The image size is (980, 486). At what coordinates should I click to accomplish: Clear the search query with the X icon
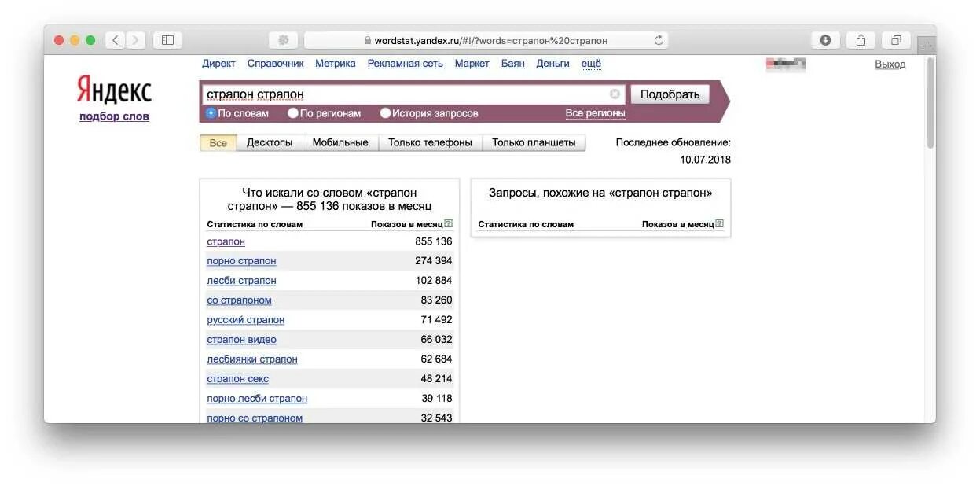[x=615, y=94]
